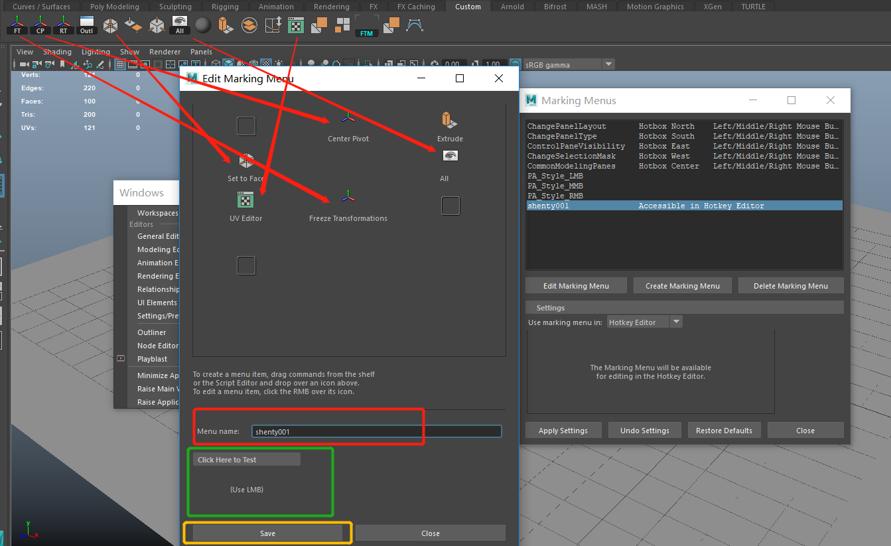Click the Grease Pencil viewport toolbar icon

tap(100, 64)
